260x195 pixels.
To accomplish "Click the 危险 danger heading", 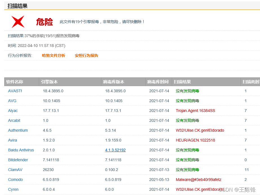I will pyautogui.click(x=45, y=22).
